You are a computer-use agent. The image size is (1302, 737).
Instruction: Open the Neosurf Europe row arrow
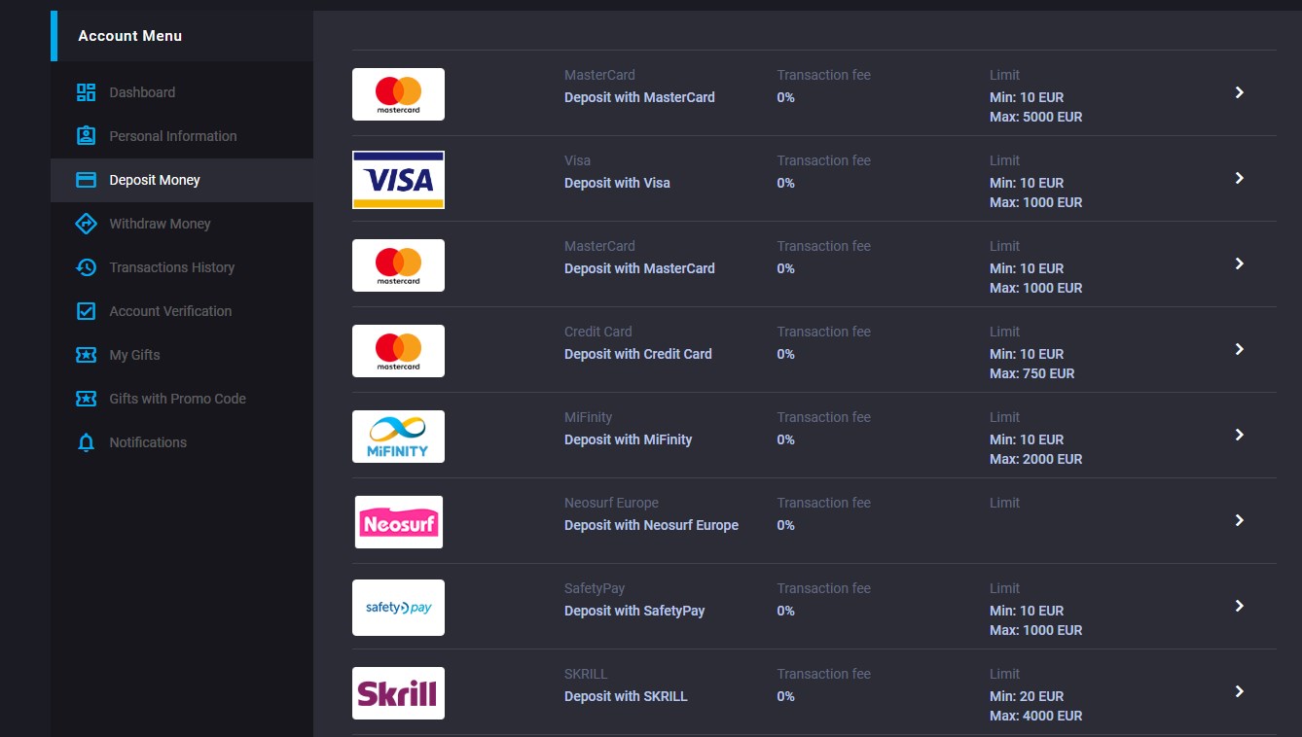point(1239,520)
